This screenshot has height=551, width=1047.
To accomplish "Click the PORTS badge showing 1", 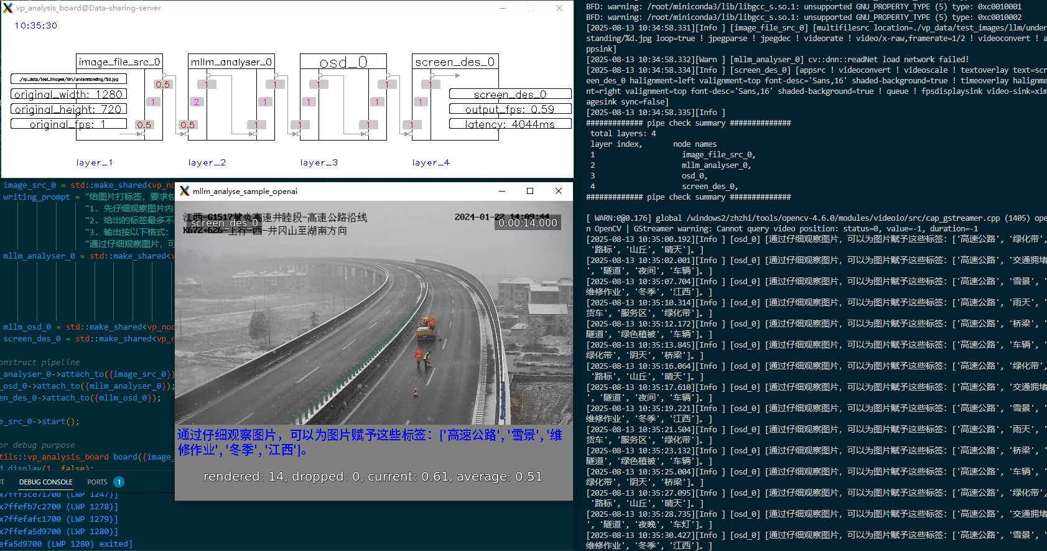I will tap(119, 482).
